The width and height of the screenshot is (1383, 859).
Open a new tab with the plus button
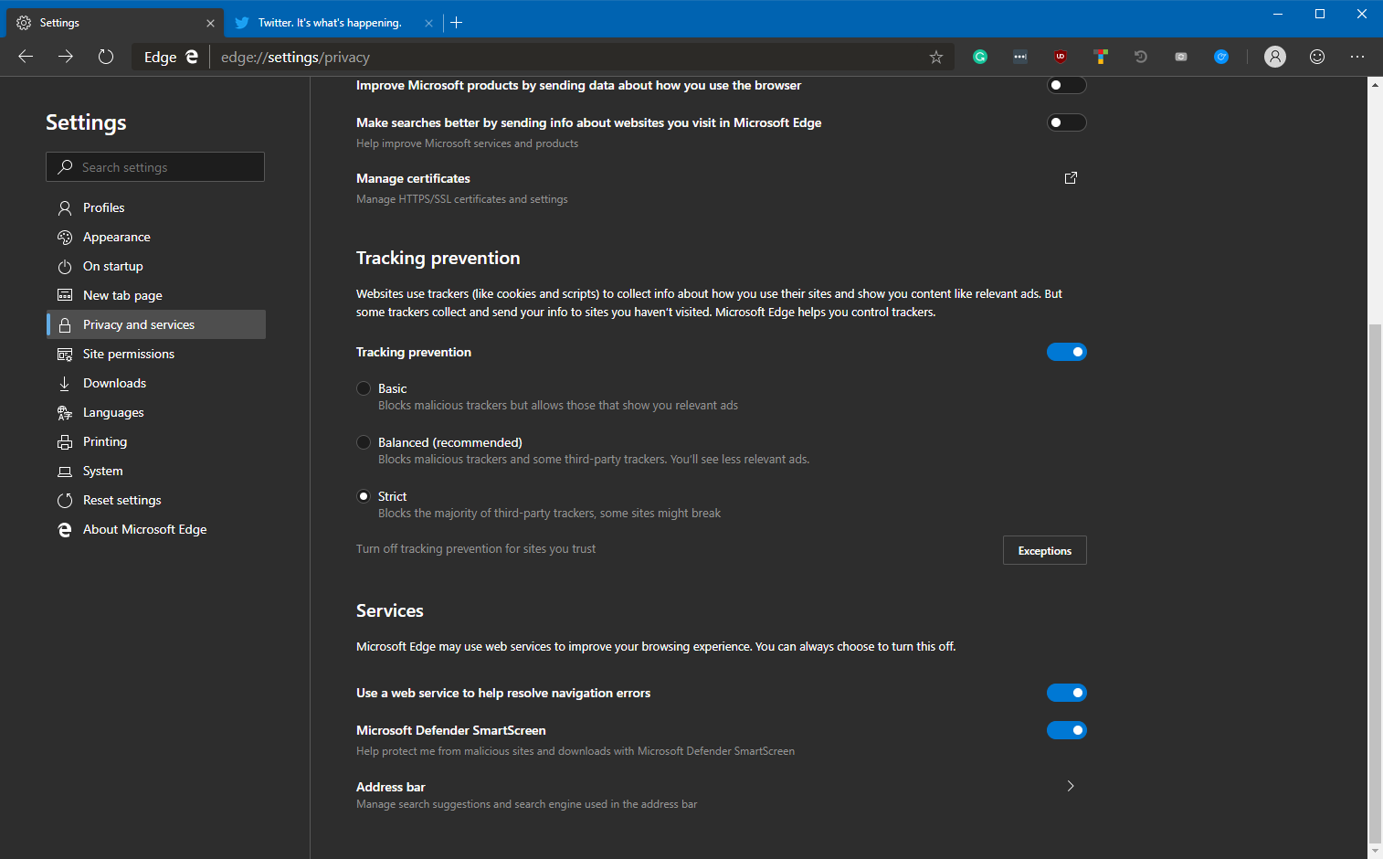pyautogui.click(x=457, y=23)
